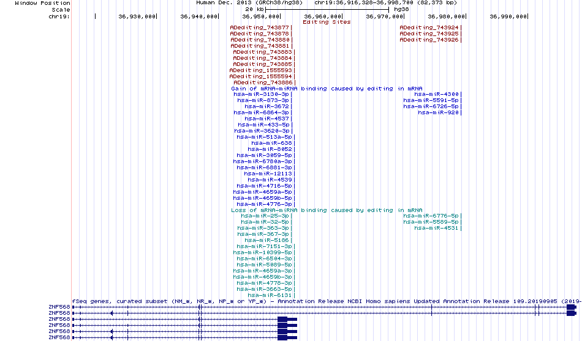Click the ADediting_743885 site
Image resolution: width=582 pixels, height=341 pixels.
click(x=262, y=64)
